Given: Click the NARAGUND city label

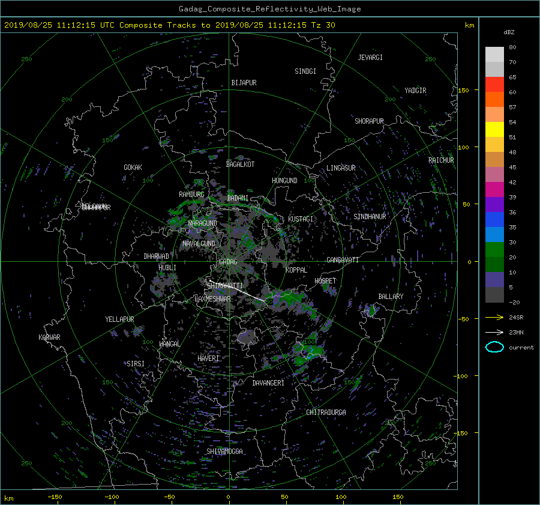Looking at the screenshot, I should pos(203,223).
